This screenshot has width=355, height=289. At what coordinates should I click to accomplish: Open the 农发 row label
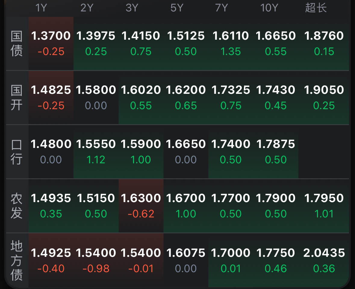pos(17,206)
